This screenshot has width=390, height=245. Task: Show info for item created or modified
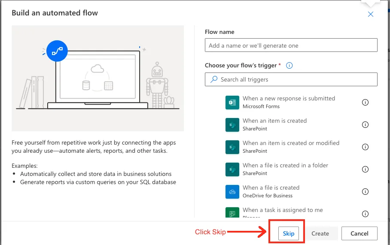coord(365,147)
